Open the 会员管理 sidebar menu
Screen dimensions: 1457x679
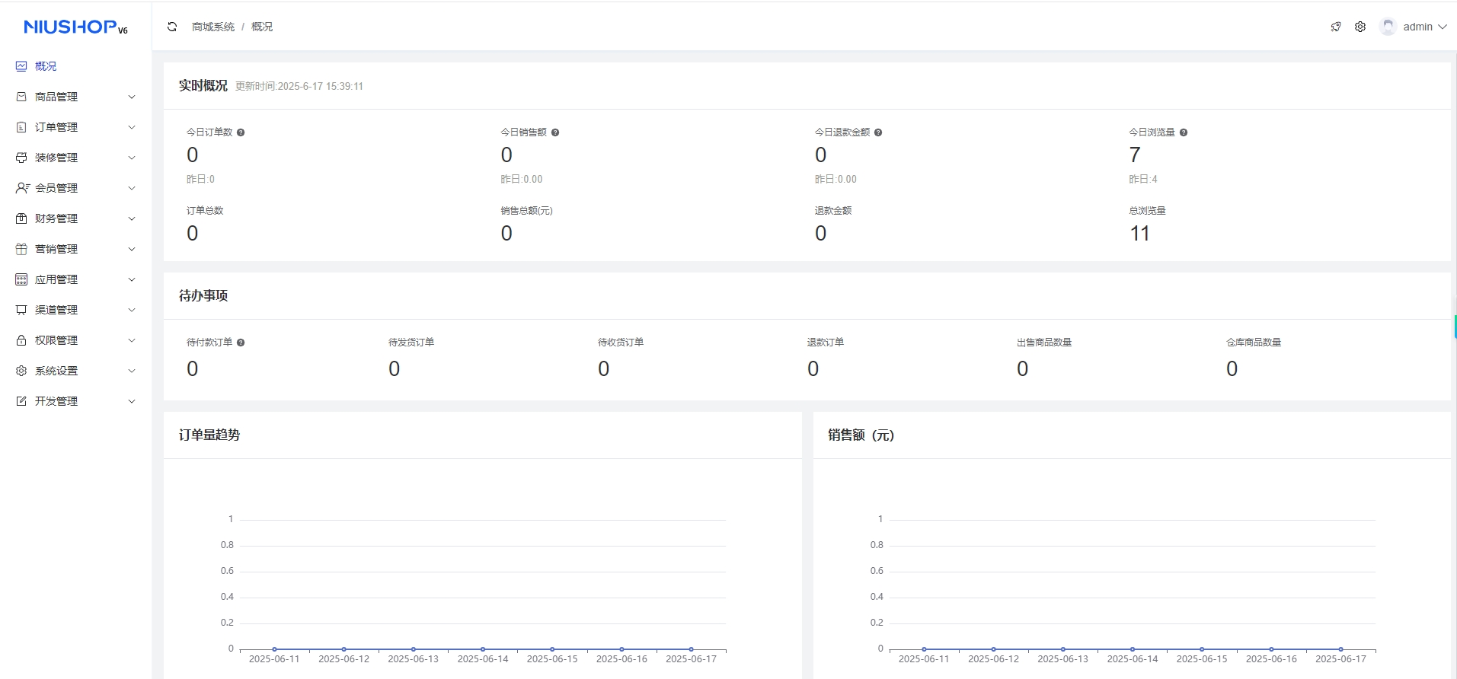(x=56, y=188)
